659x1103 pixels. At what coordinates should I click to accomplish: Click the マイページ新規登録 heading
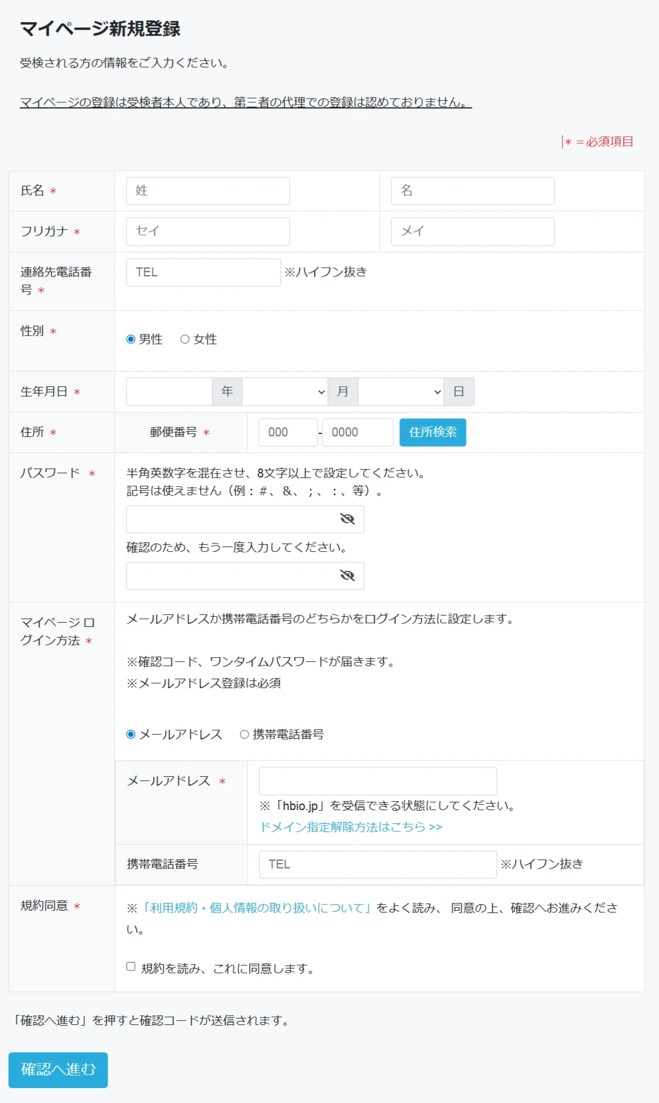point(100,29)
